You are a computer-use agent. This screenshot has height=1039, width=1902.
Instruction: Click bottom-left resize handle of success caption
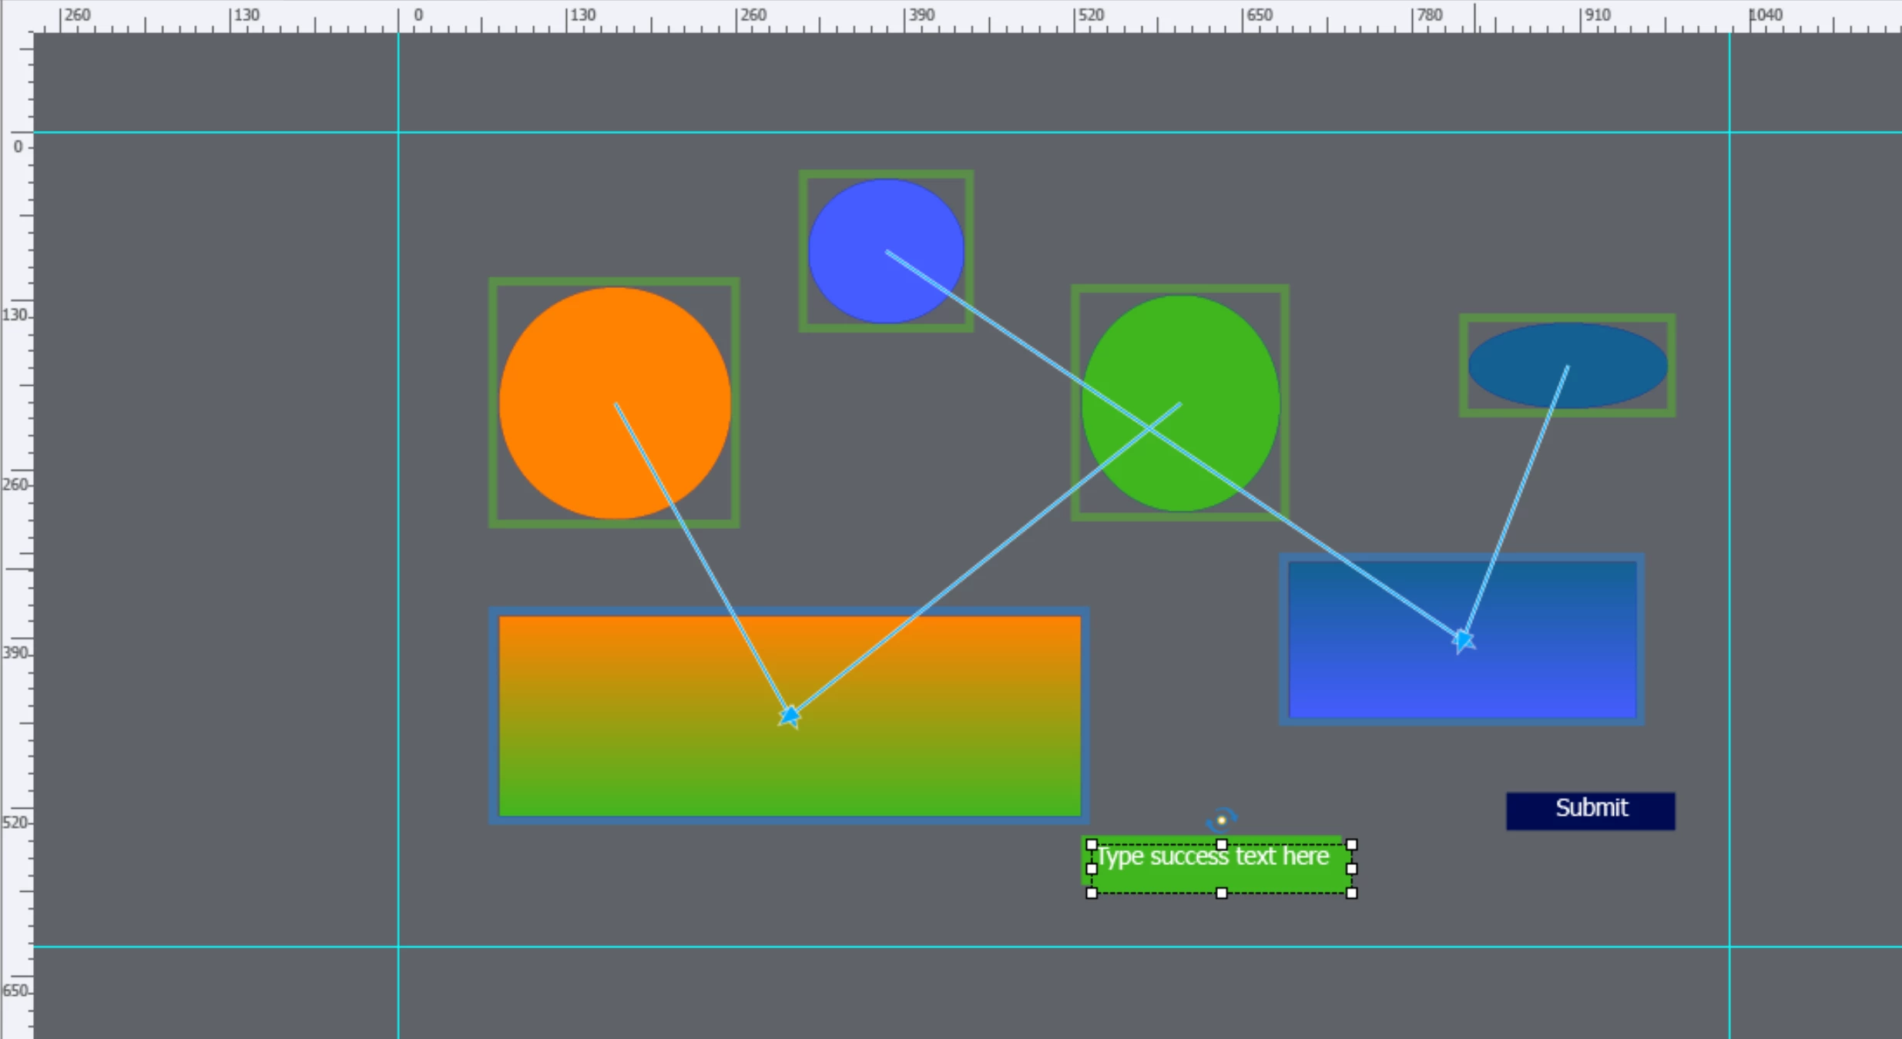click(1092, 893)
